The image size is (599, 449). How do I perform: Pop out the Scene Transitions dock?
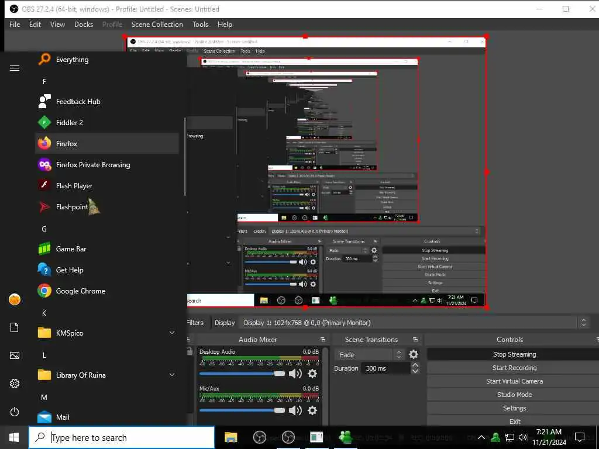click(415, 340)
